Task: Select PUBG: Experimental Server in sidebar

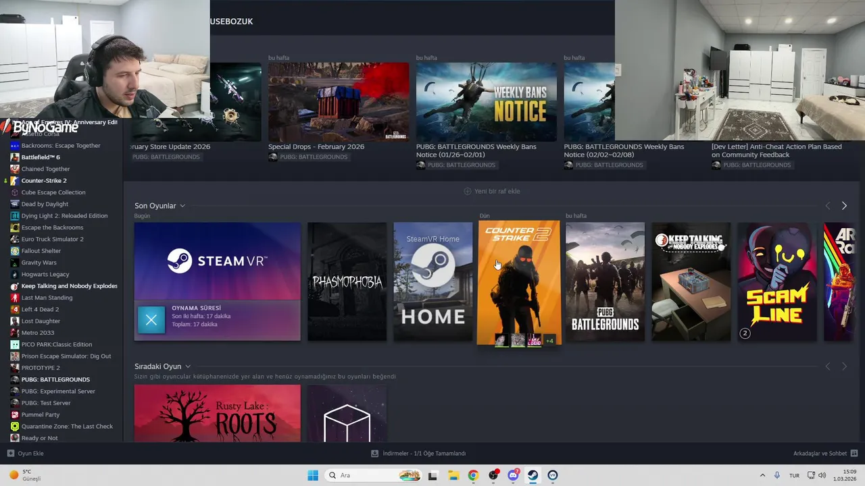Action: 58,391
